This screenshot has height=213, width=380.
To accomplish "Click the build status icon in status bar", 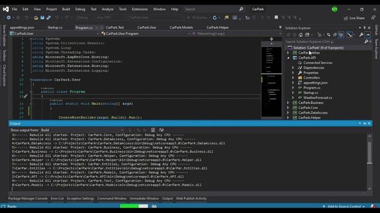I will coord(154,206).
